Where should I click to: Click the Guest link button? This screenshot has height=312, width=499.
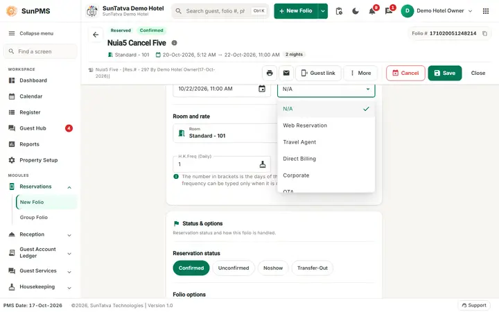click(x=318, y=73)
